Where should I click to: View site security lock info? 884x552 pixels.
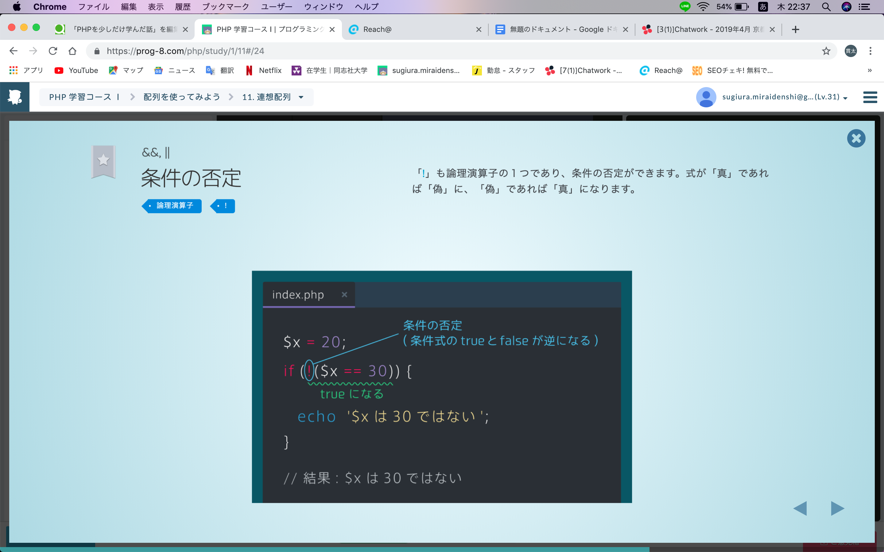tap(97, 51)
